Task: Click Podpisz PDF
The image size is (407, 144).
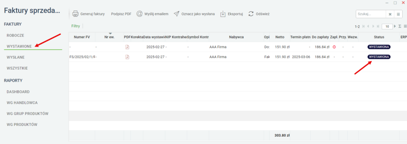Action: click(x=121, y=14)
